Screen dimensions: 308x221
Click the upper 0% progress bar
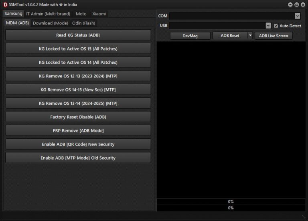tap(231, 202)
